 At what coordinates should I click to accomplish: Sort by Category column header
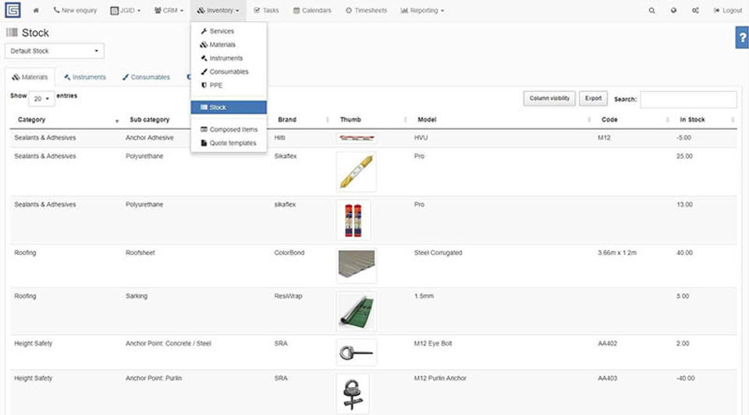[x=66, y=119]
